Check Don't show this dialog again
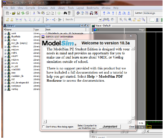The image size is (164, 140). (x=44, y=127)
